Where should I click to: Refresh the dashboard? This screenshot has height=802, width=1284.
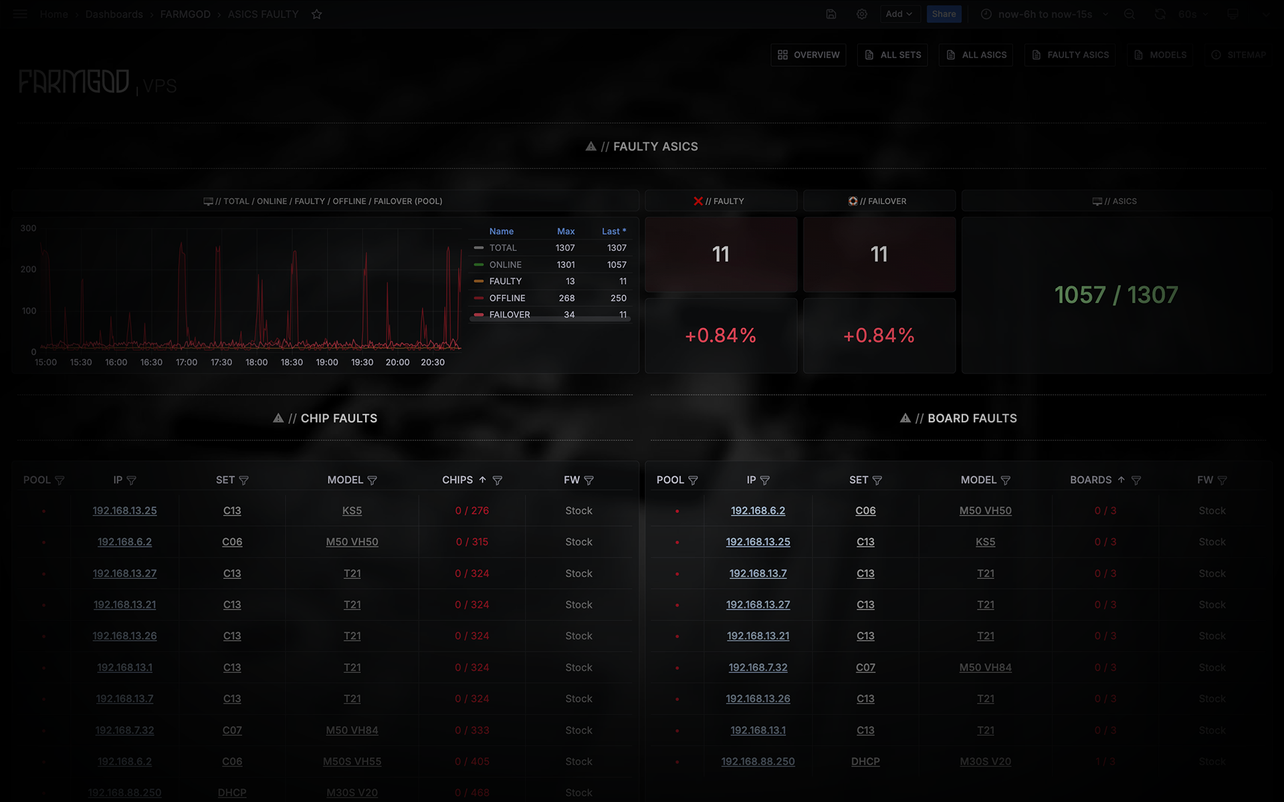point(1160,14)
